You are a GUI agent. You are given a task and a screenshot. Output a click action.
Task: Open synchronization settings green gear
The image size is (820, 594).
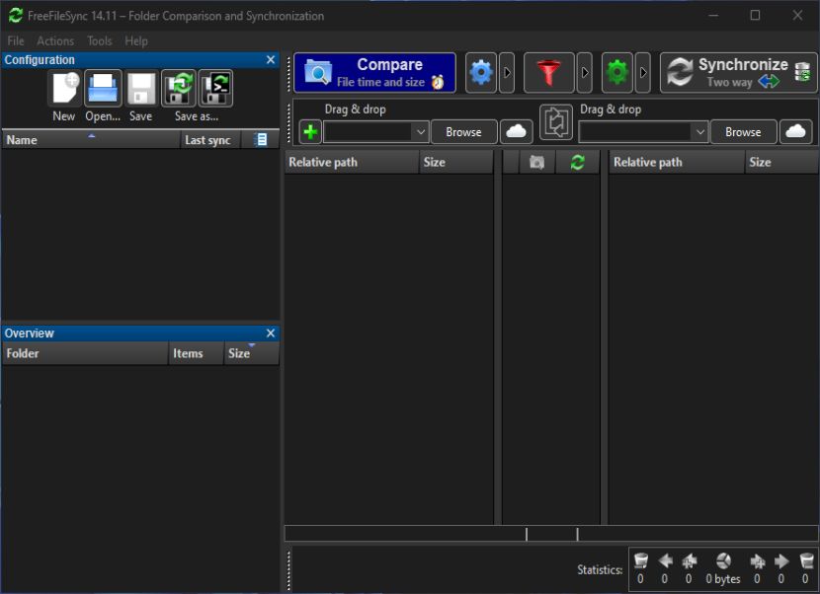point(617,73)
